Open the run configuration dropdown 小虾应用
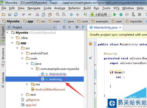The height and width of the screenshot is (108, 147). (100, 15)
